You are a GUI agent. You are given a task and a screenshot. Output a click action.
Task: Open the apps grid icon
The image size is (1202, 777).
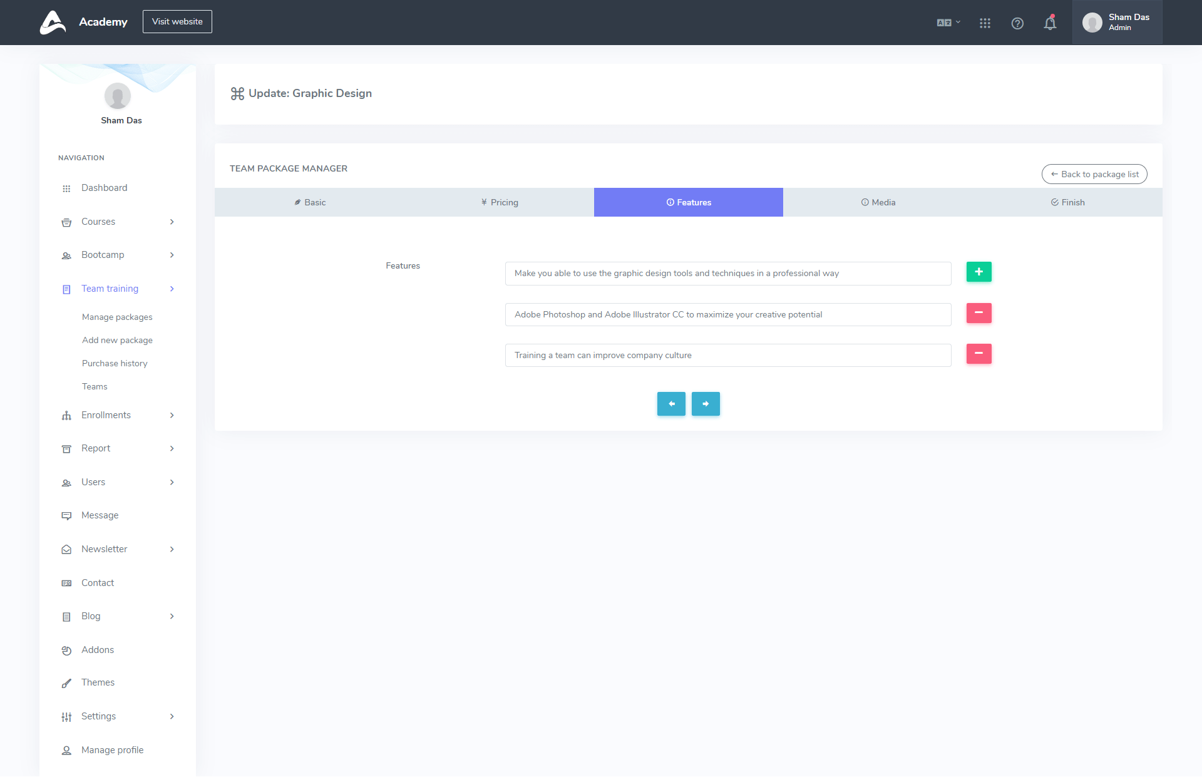985,23
